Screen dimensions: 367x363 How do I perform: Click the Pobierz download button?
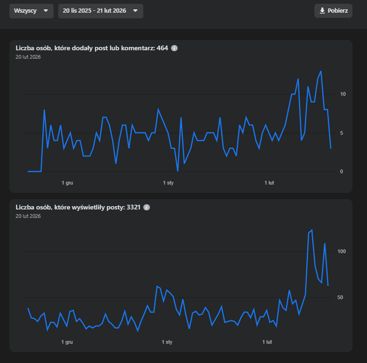click(x=333, y=11)
